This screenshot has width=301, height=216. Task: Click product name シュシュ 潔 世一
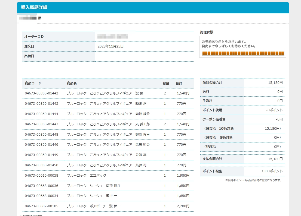point(103,196)
